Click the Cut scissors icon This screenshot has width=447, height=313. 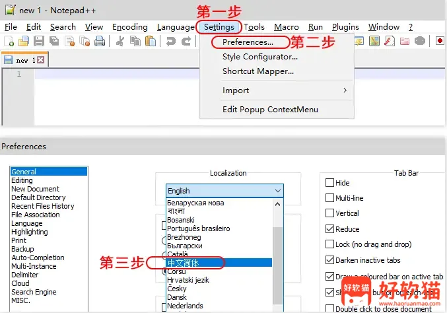(x=120, y=41)
